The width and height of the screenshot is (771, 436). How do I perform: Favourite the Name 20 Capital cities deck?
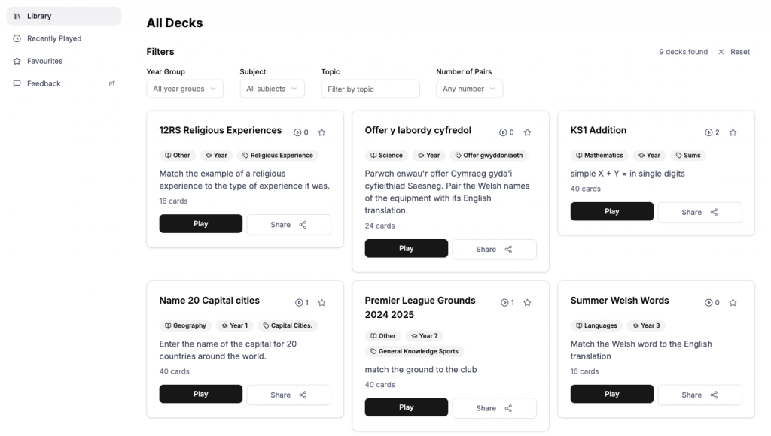[322, 302]
